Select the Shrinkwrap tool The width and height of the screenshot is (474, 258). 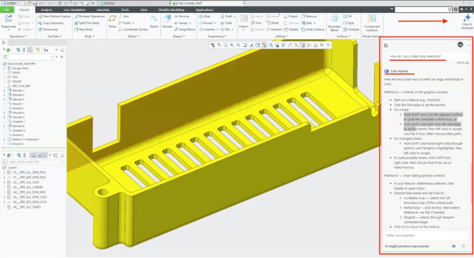pos(48,30)
